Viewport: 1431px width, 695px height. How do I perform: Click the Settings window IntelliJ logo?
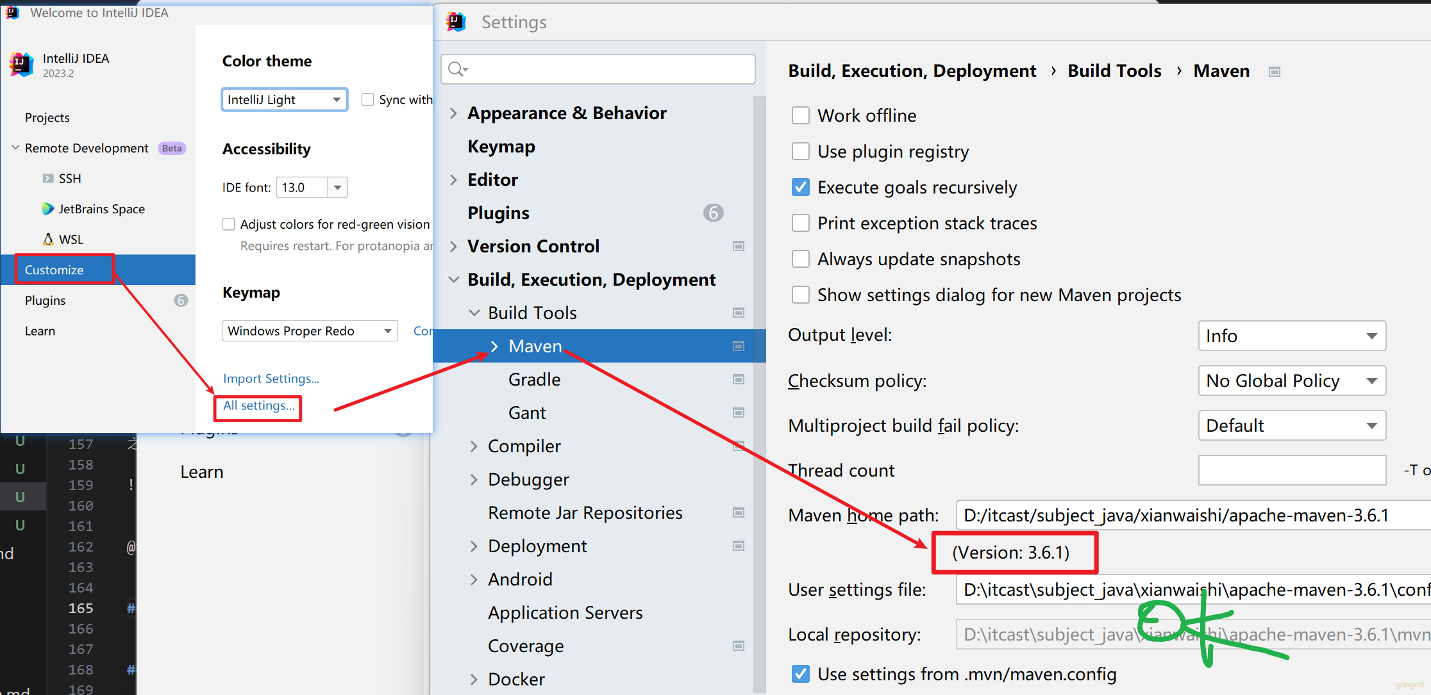(456, 22)
